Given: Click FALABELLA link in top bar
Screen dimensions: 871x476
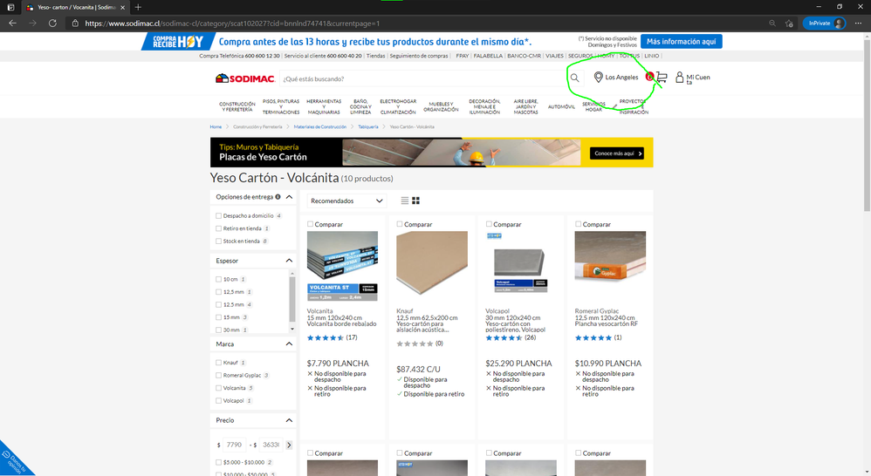Looking at the screenshot, I should tap(488, 56).
